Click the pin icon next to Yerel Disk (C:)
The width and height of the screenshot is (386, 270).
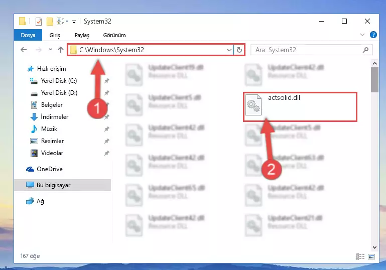click(x=106, y=81)
